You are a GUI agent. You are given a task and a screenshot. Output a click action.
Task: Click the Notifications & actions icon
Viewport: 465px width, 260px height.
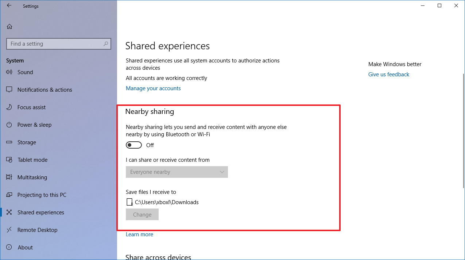(9, 90)
